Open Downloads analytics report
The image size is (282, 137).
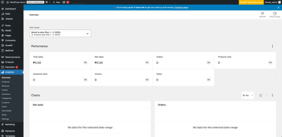pos(7,111)
